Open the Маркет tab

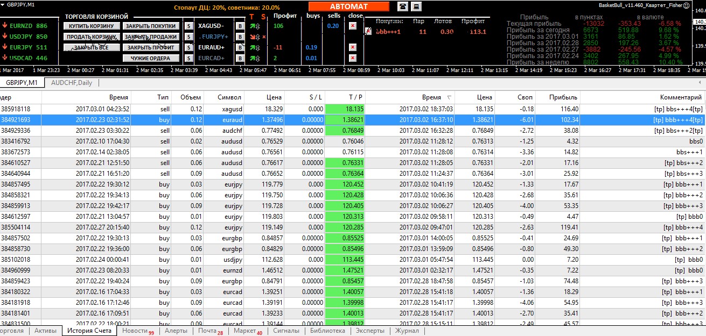(248, 331)
